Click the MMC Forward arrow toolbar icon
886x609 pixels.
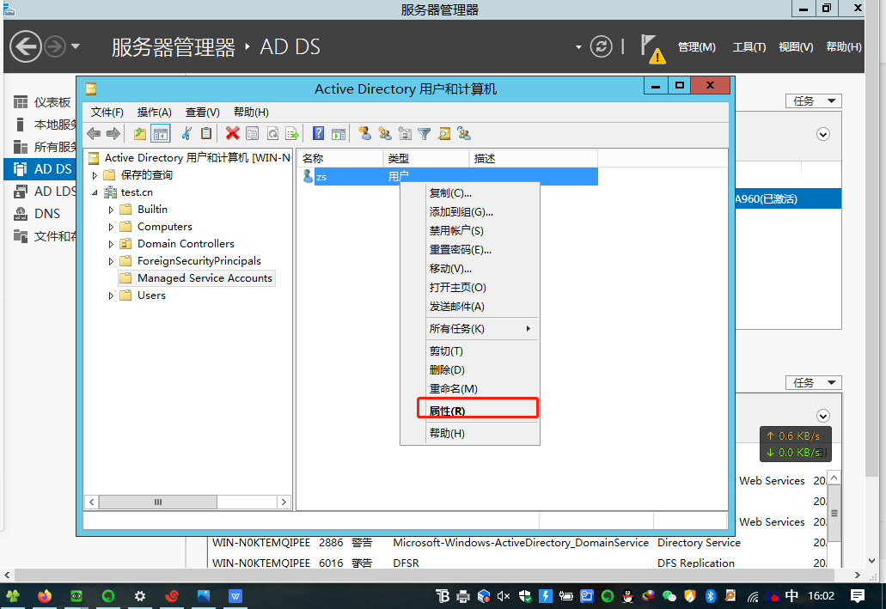[x=113, y=134]
